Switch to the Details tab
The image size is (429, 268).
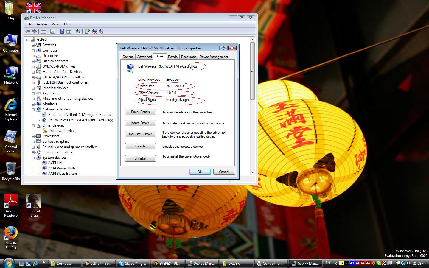172,57
